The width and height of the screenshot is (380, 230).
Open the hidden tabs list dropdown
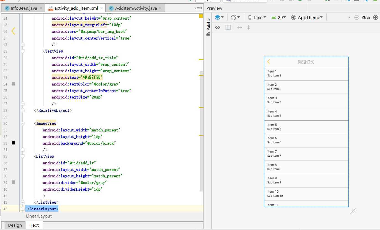(198, 8)
